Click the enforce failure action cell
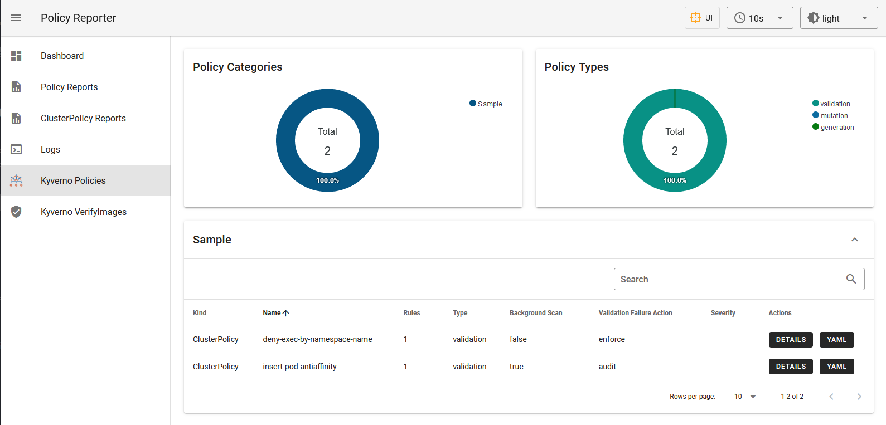 click(x=612, y=339)
